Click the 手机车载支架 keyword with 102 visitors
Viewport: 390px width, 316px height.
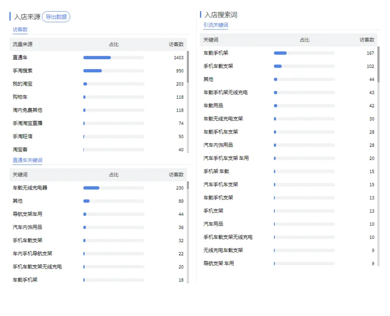pyautogui.click(x=218, y=66)
